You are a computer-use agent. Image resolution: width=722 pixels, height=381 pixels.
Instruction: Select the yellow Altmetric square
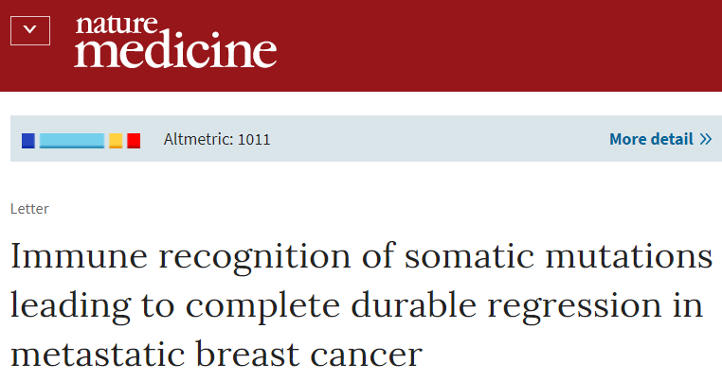point(116,141)
